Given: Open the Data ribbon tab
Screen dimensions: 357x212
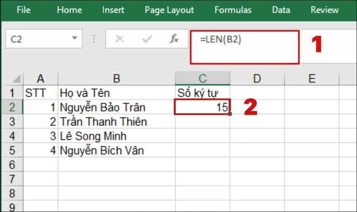Looking at the screenshot, I should (281, 10).
